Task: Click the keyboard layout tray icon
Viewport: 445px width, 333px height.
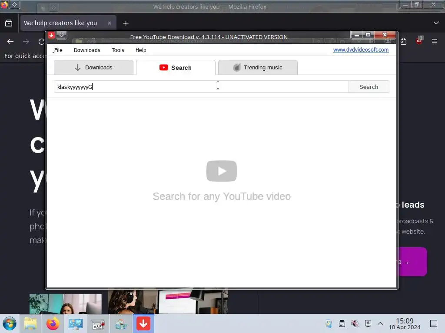Action: [x=368, y=323]
